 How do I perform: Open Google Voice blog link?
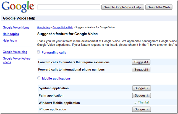click(15, 52)
